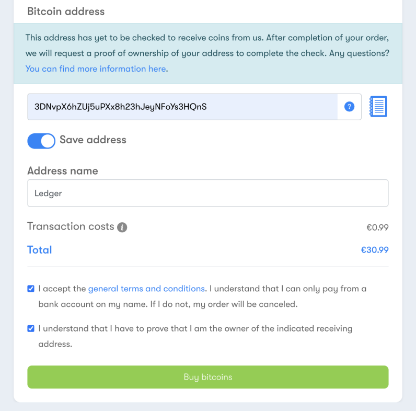
Task: Uncheck the general terms acceptance checkbox
Action: coord(31,289)
